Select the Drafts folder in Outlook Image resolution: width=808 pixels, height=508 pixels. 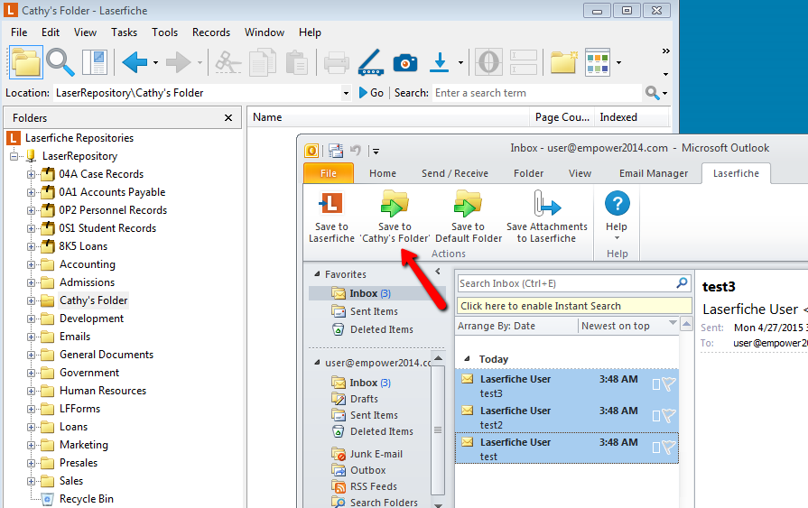pyautogui.click(x=364, y=399)
